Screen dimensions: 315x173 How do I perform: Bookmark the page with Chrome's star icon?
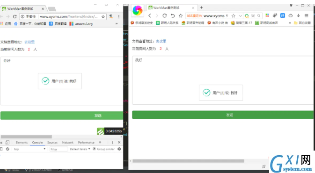coord(103,17)
